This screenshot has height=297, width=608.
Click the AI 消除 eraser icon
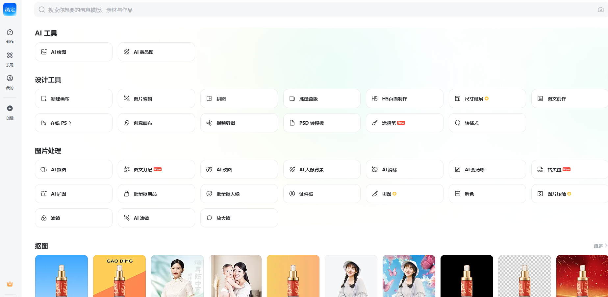pyautogui.click(x=375, y=169)
